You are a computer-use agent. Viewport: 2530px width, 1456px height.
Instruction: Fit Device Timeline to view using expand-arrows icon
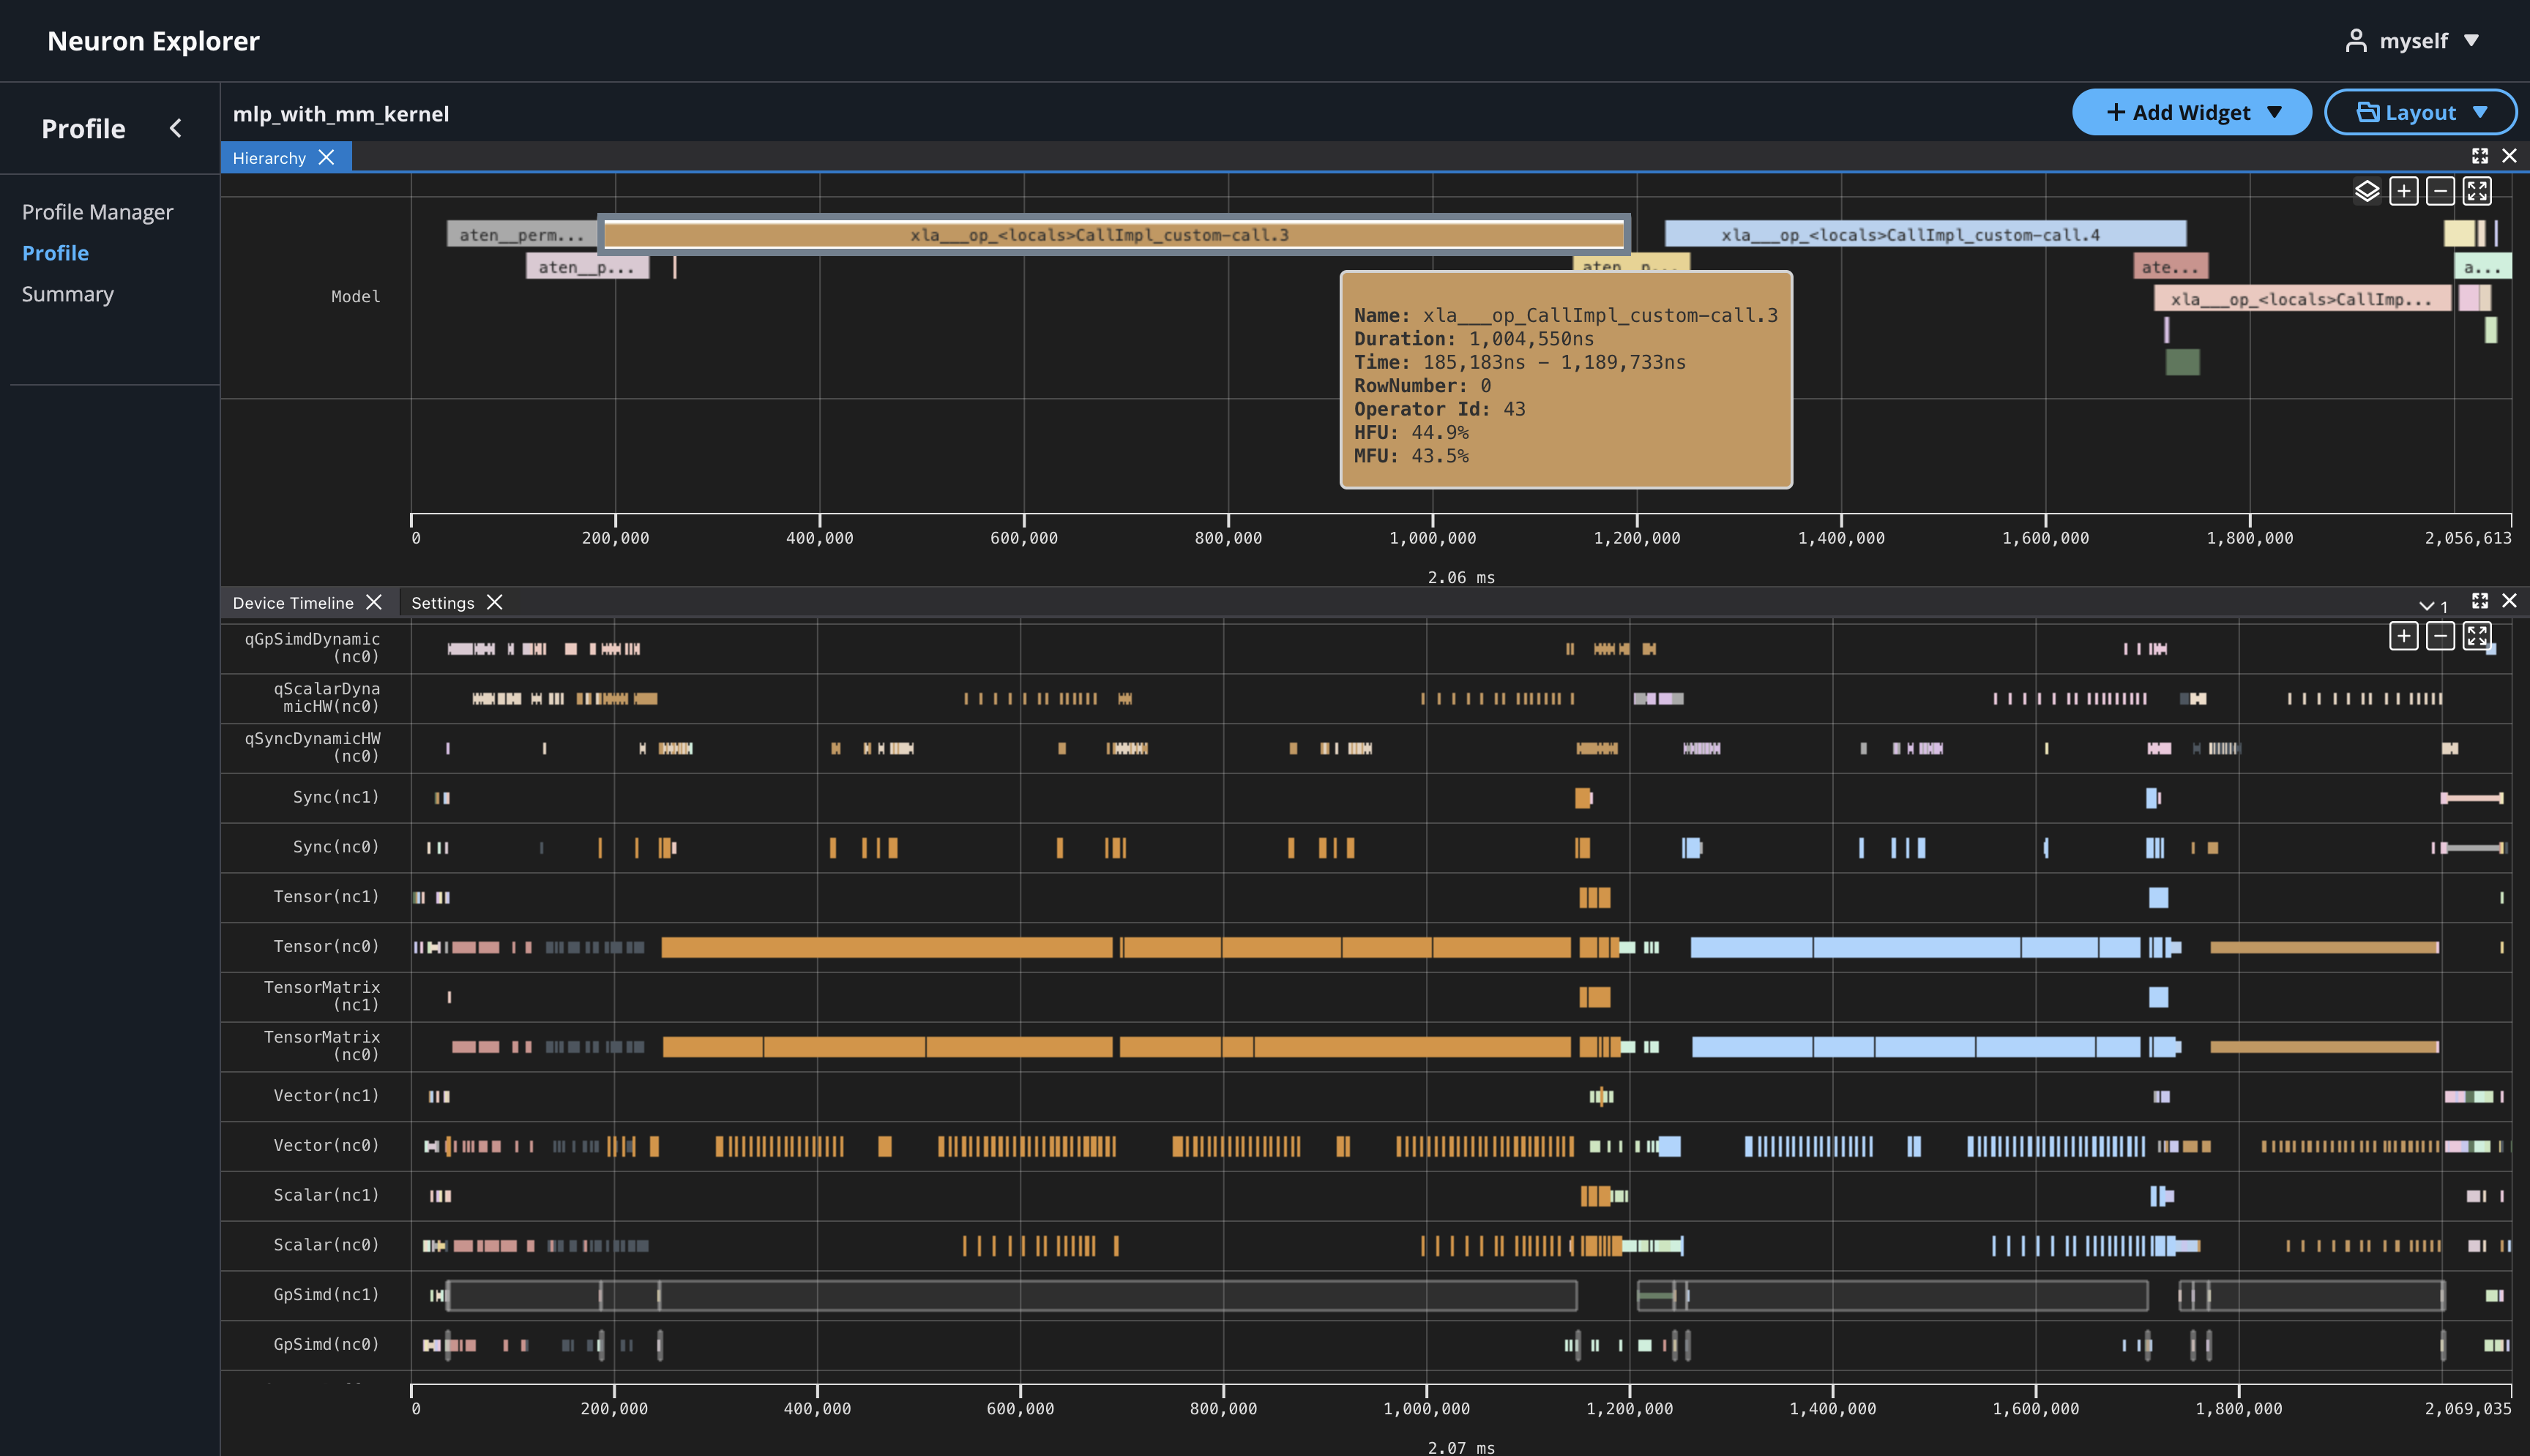click(x=2477, y=635)
